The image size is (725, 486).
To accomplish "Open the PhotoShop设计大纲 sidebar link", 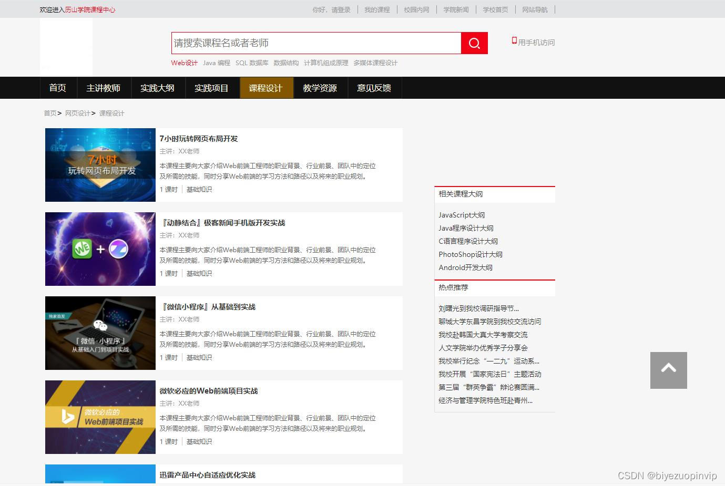I will click(x=471, y=254).
